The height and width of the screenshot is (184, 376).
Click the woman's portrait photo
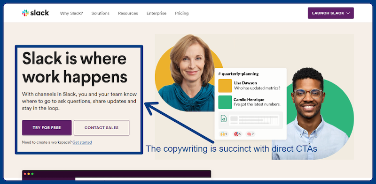coord(187,73)
